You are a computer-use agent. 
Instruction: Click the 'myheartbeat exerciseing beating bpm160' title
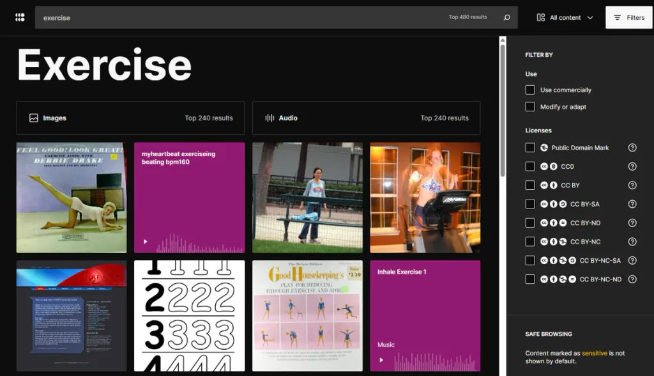[179, 158]
